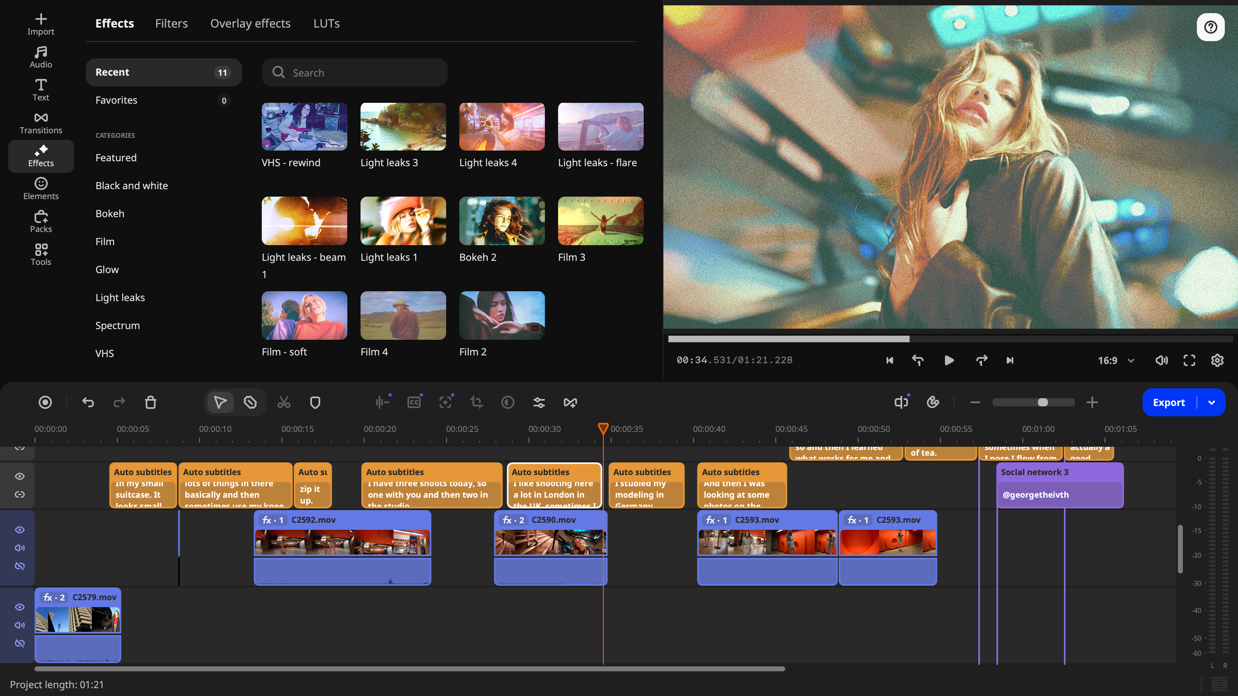Mute the C2592.mov video track
This screenshot has width=1238, height=696.
tap(20, 548)
